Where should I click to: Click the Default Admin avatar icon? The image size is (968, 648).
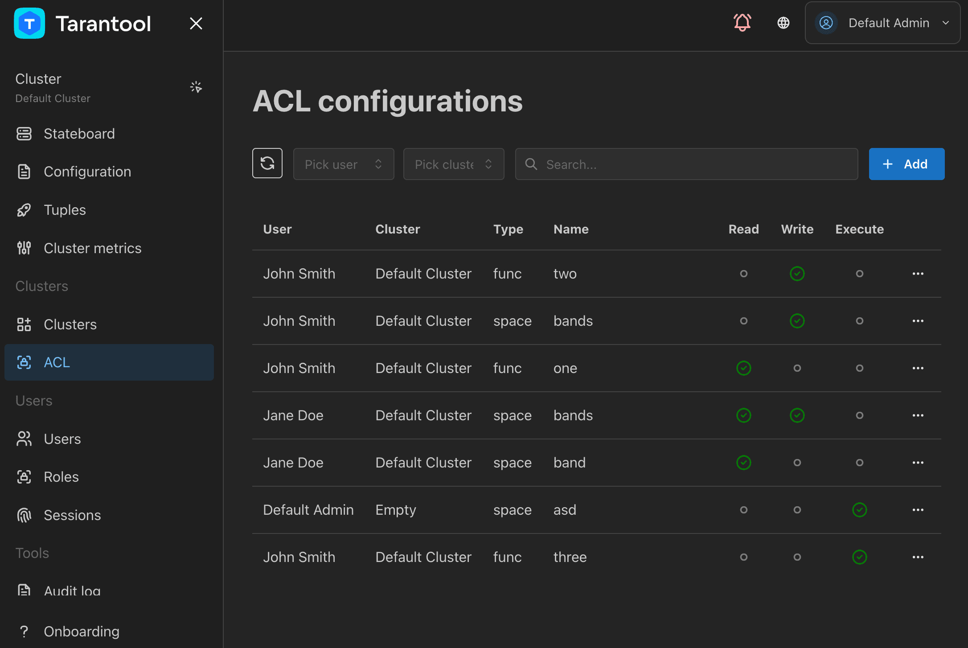point(826,23)
